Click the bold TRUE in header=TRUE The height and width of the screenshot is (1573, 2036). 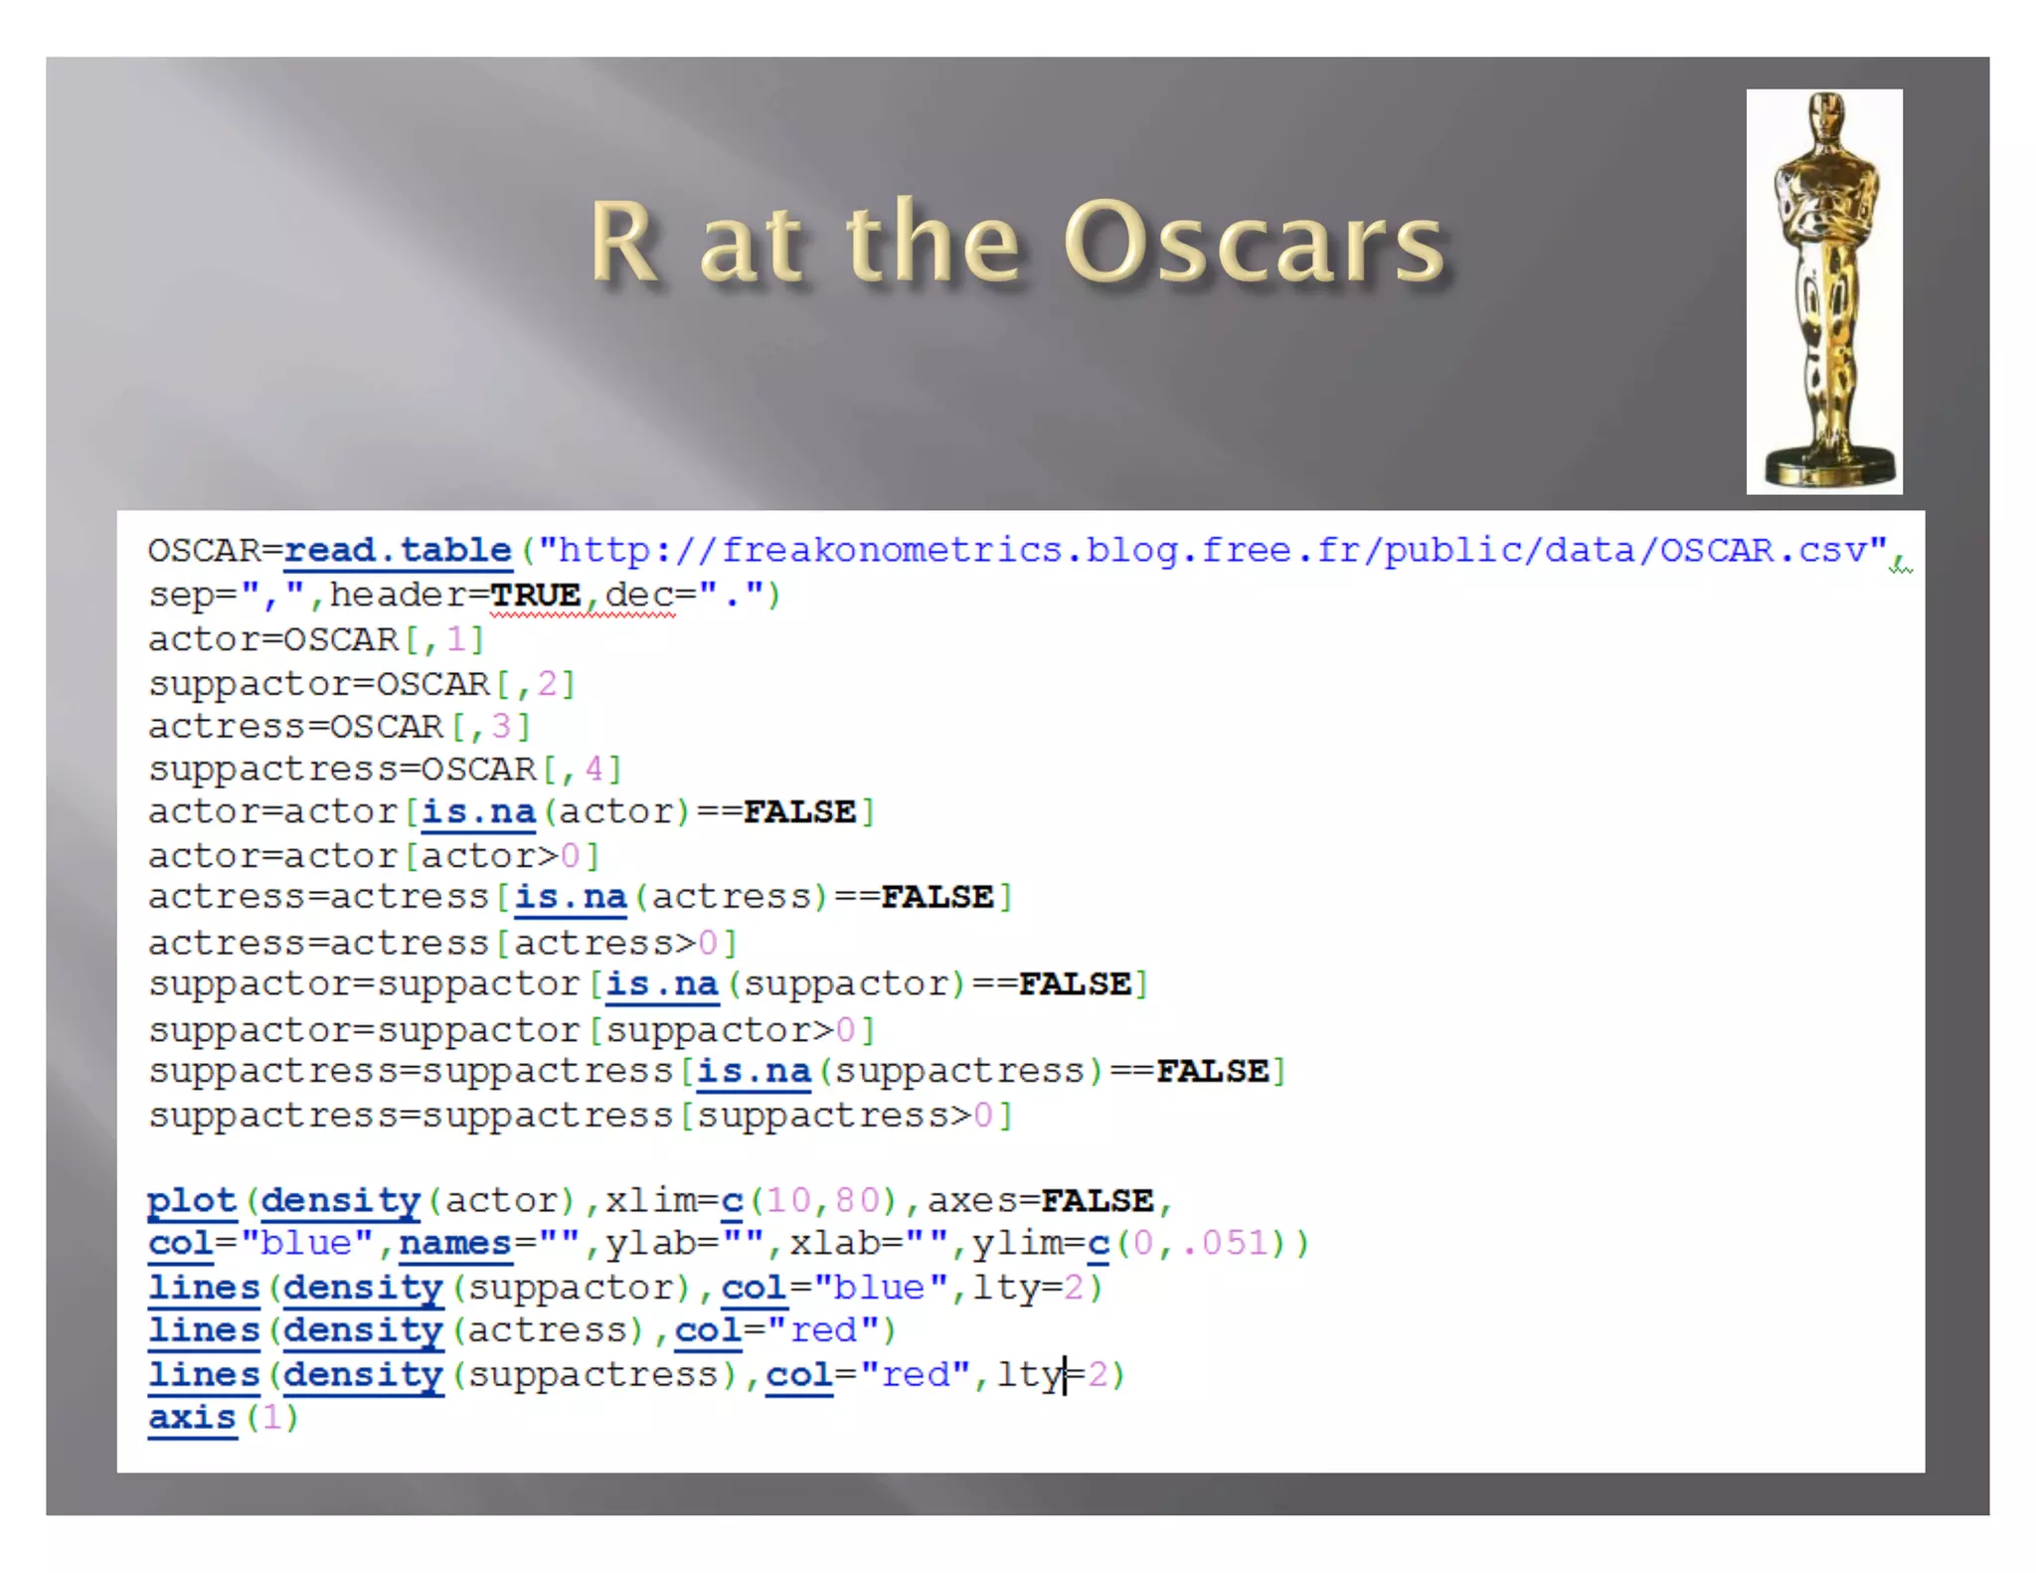(535, 595)
